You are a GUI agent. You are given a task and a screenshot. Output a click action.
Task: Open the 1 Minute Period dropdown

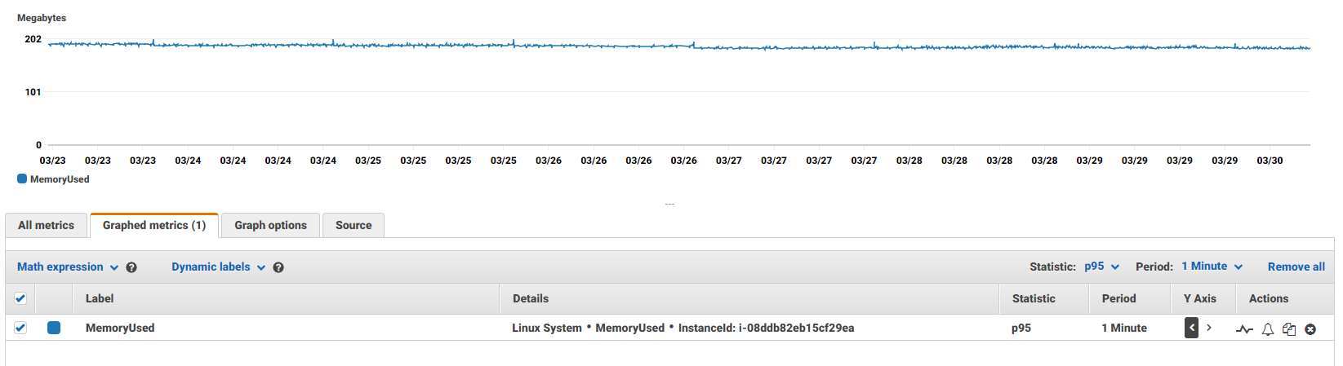point(1212,267)
